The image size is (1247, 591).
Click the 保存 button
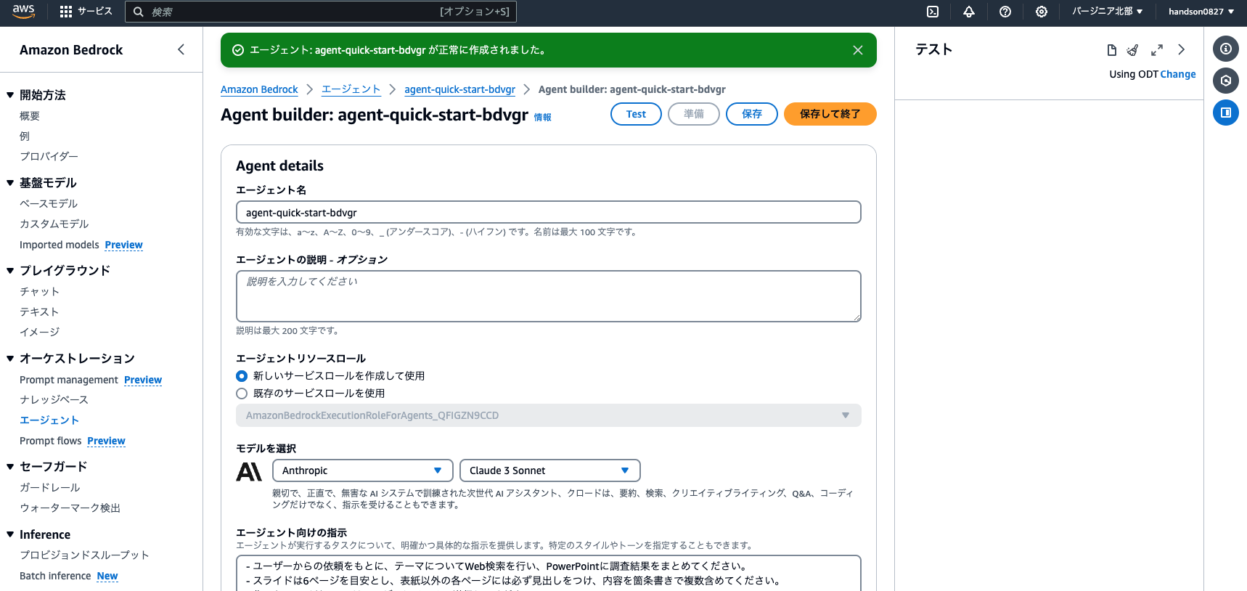[x=752, y=114]
